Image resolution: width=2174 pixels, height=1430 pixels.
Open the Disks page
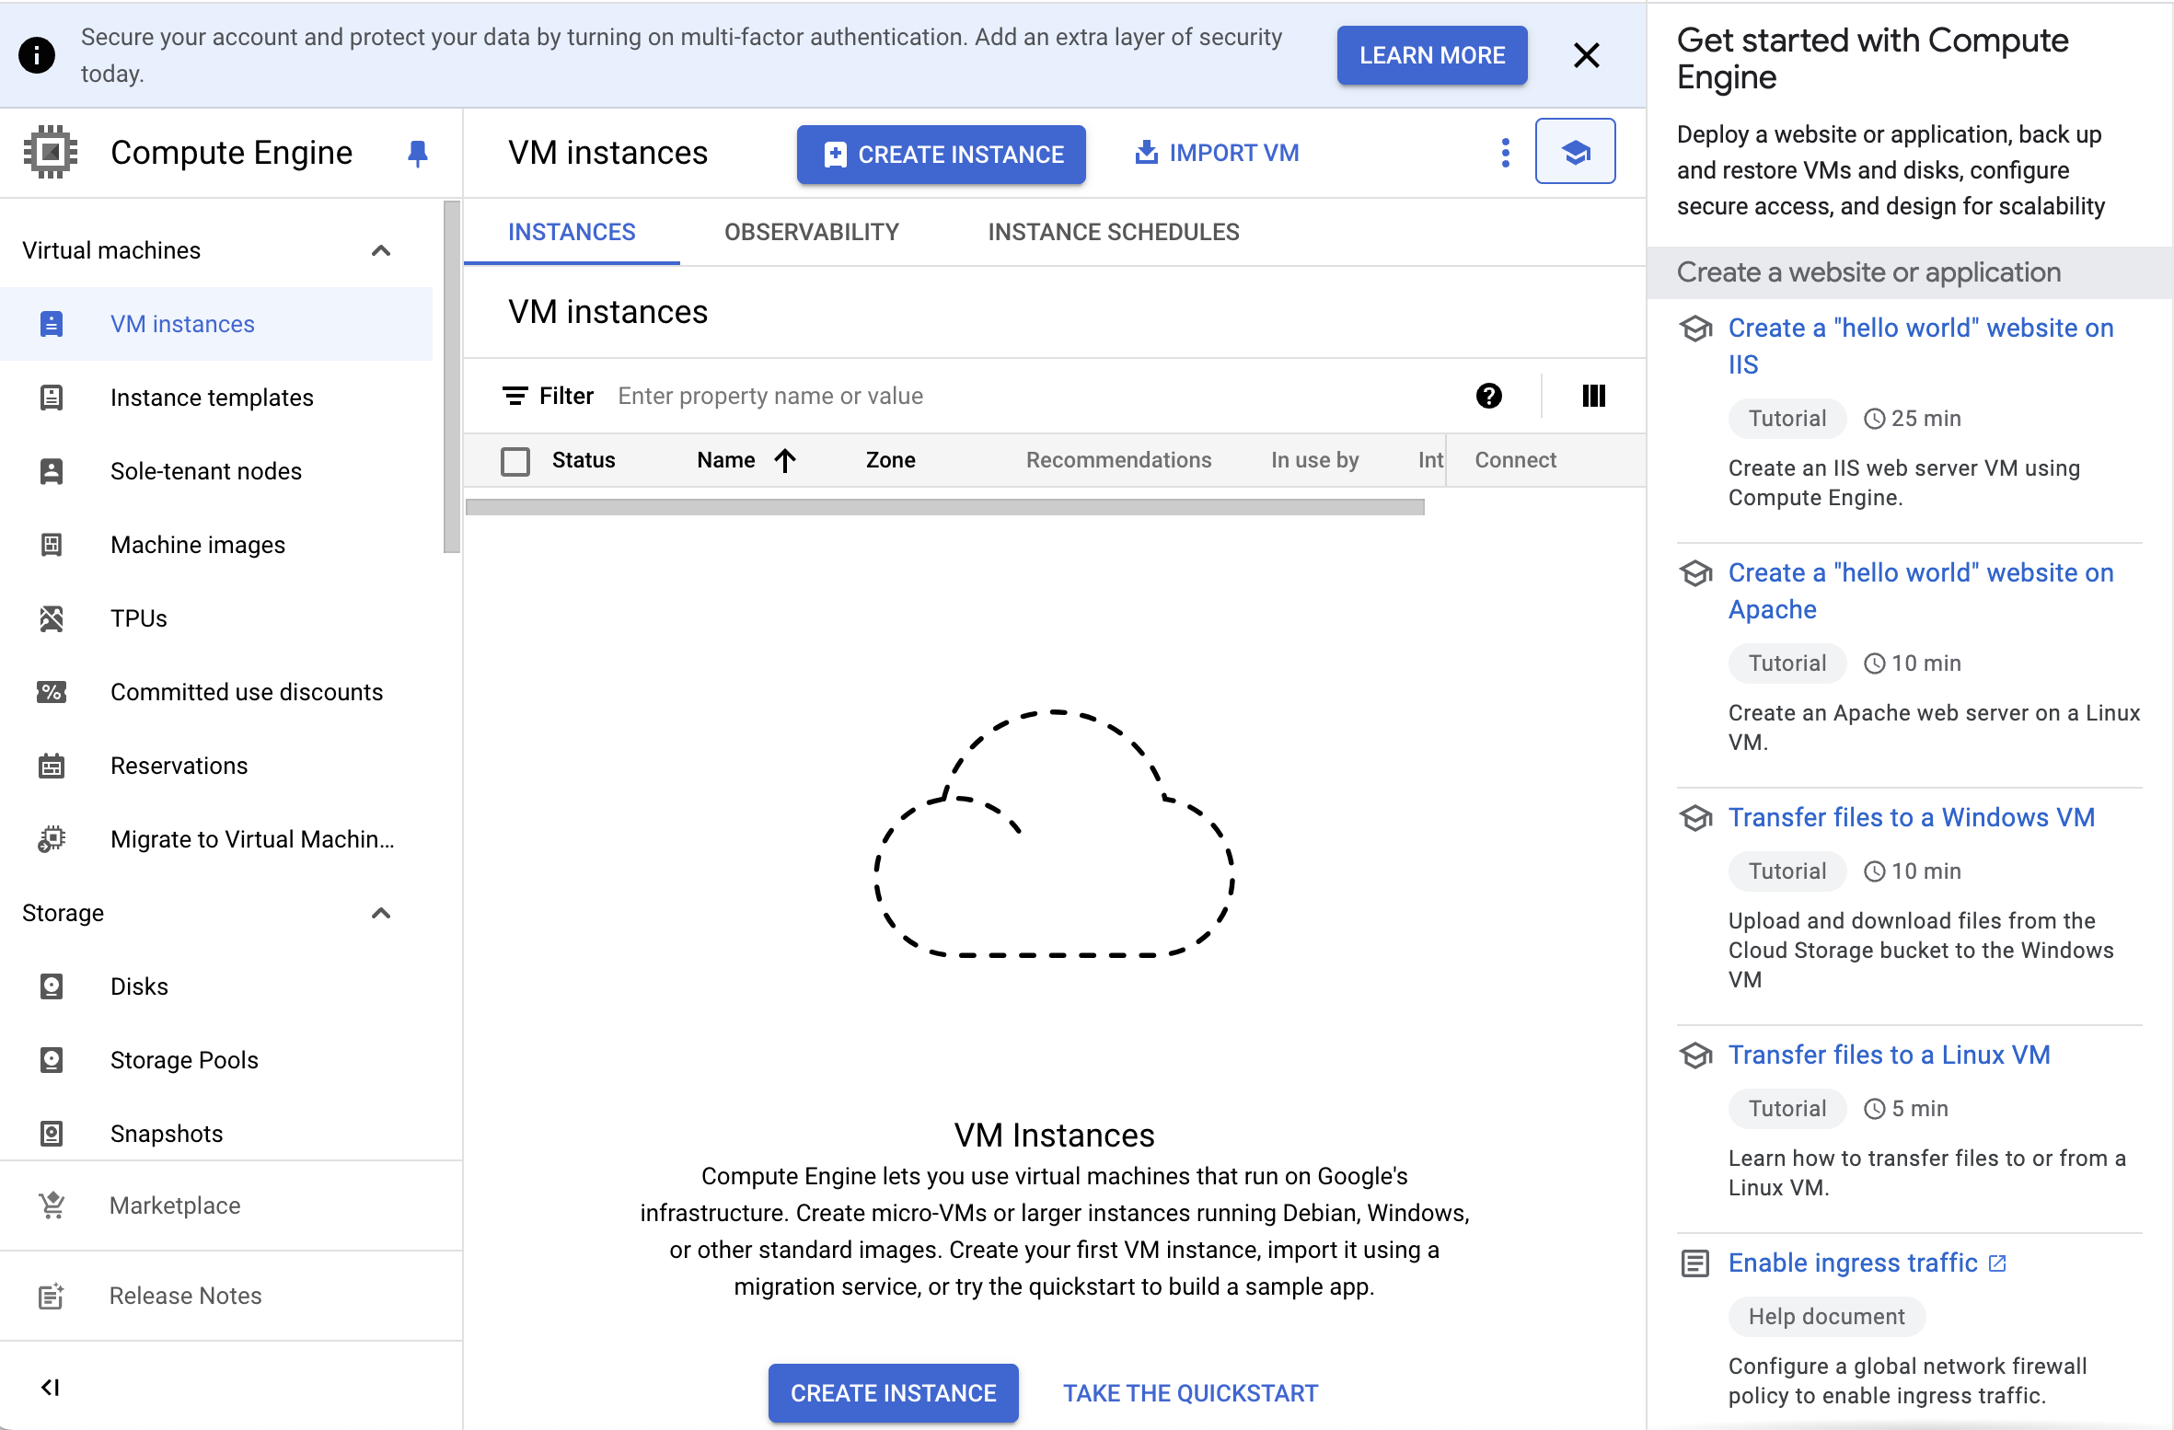pos(216,986)
